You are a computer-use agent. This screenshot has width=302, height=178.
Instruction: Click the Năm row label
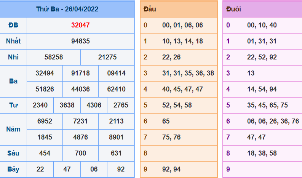pos(13,129)
